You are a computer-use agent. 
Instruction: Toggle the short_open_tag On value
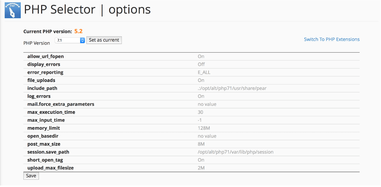pos(201,160)
